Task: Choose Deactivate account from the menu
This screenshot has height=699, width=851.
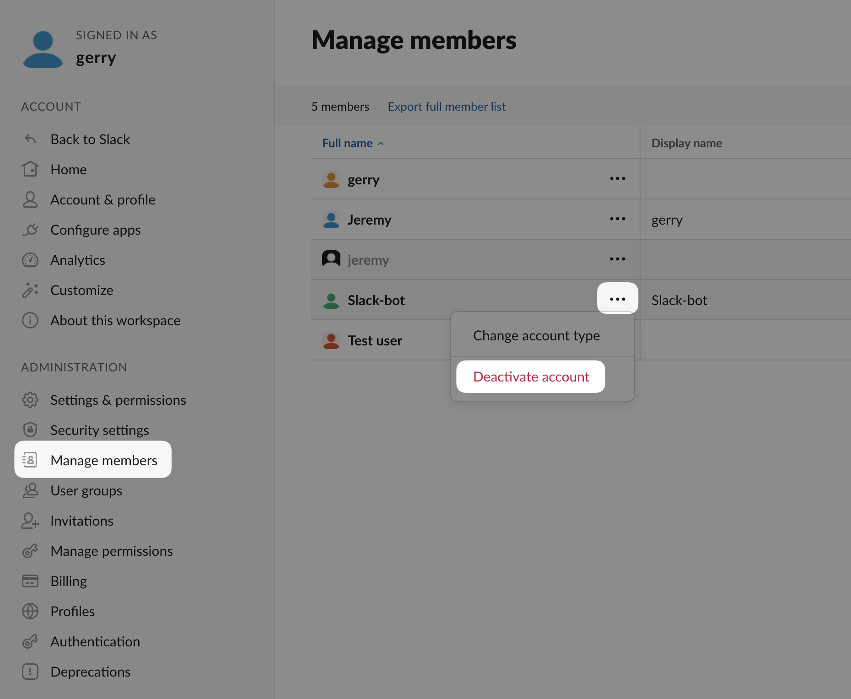Action: pyautogui.click(x=531, y=376)
